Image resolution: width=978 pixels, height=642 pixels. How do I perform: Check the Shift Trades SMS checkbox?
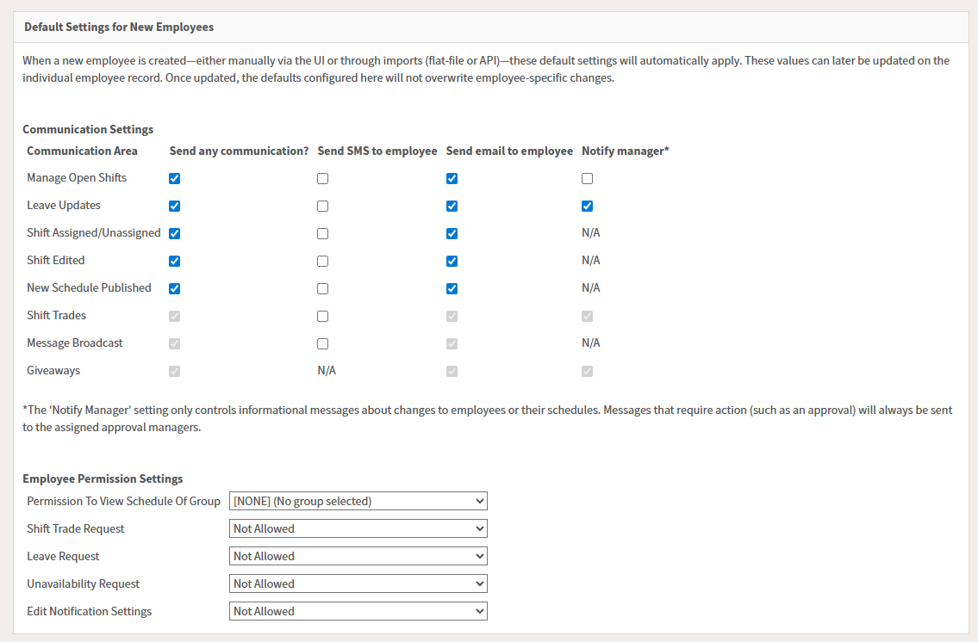322,317
